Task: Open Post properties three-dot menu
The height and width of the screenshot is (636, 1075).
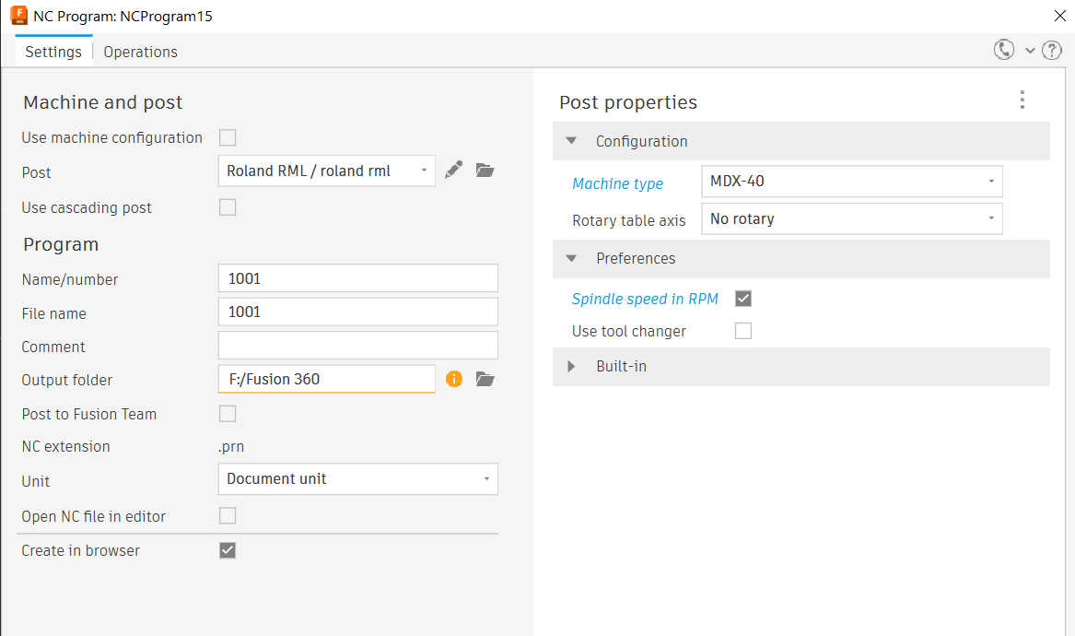Action: point(1022,100)
